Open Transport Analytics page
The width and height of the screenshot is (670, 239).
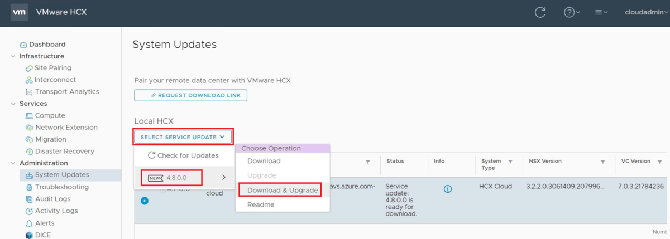pyautogui.click(x=67, y=92)
